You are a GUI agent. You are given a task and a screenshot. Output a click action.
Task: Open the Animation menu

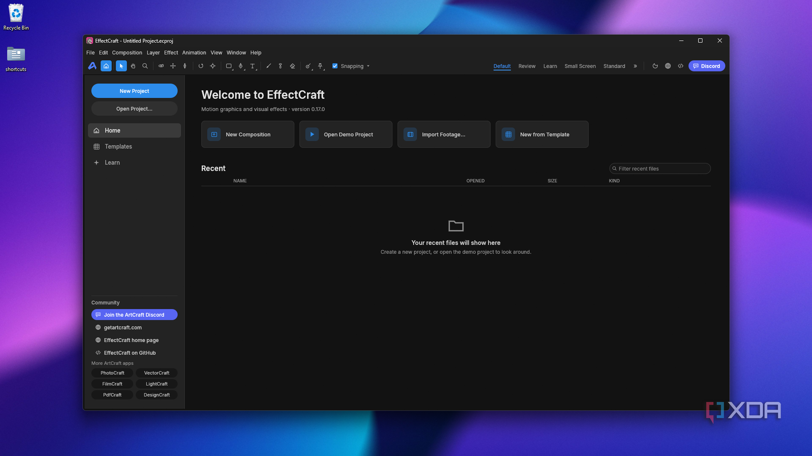194,53
